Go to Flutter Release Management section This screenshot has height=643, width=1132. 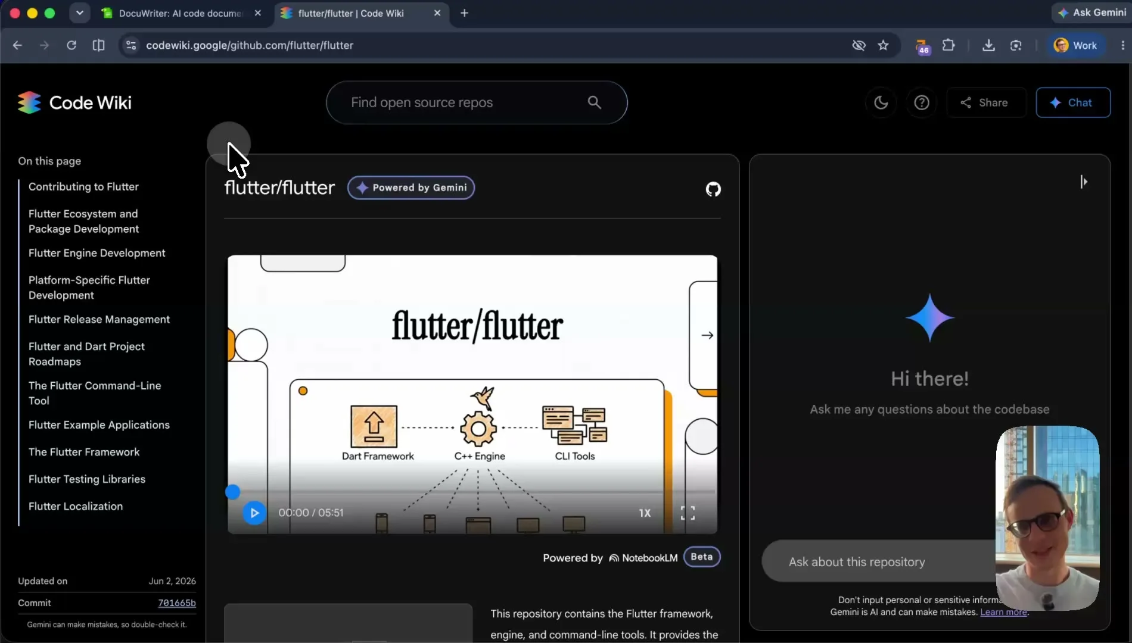[99, 319]
